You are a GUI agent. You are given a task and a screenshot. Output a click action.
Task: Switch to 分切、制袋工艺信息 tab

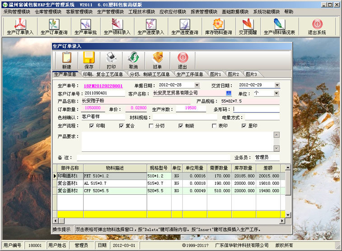pyautogui.click(x=150, y=74)
